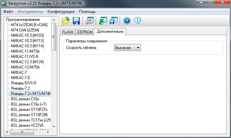The image size is (231, 138).
Task: Select the Дополнительно tab
Action: pyautogui.click(x=110, y=31)
